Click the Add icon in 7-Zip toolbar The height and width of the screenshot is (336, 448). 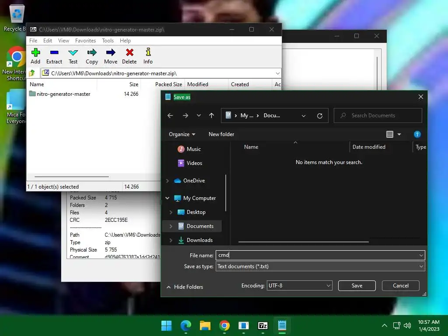(35, 52)
